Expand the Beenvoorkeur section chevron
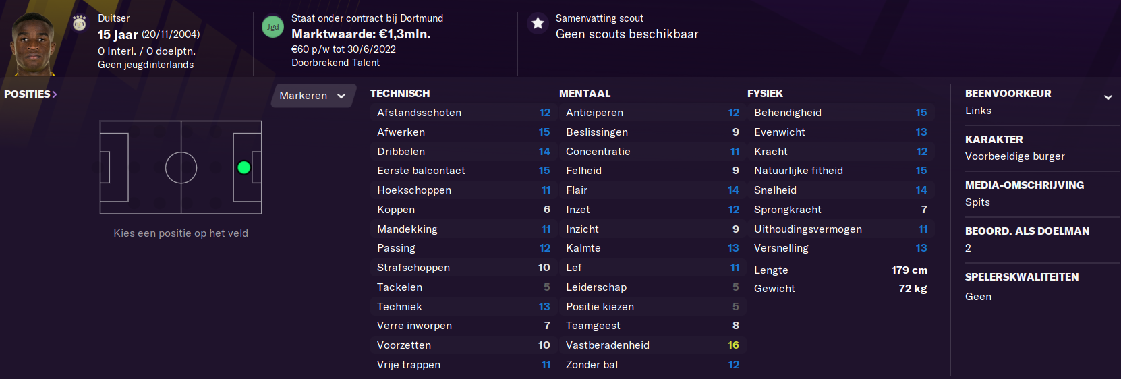1121x379 pixels. point(1108,97)
